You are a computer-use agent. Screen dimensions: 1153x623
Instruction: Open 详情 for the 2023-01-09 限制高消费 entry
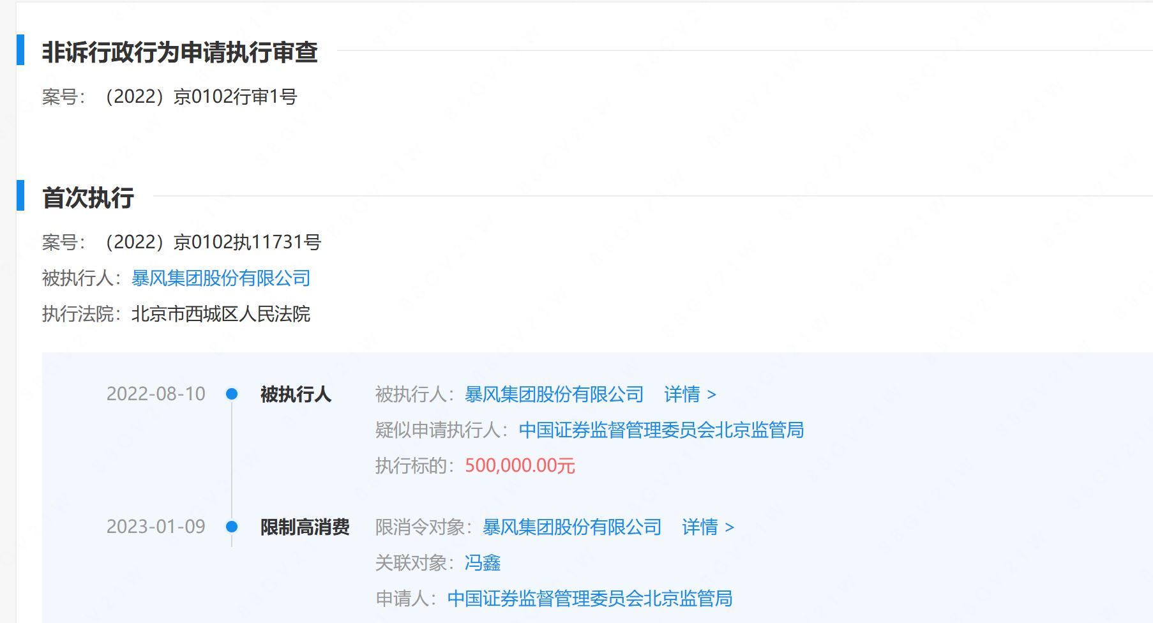tap(708, 527)
